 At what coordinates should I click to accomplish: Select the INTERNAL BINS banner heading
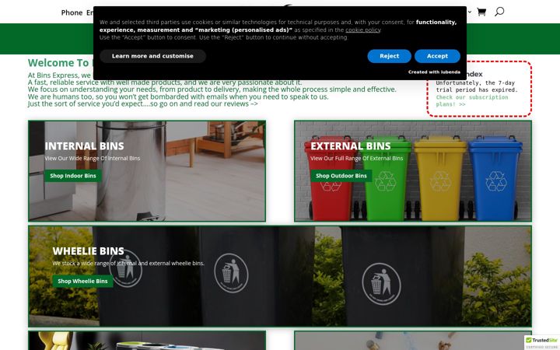click(84, 146)
